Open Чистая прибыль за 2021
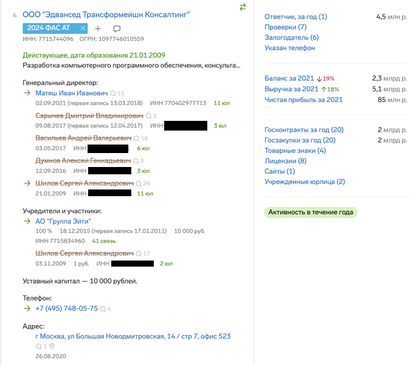Screen dimensions: 414x365 (303, 100)
